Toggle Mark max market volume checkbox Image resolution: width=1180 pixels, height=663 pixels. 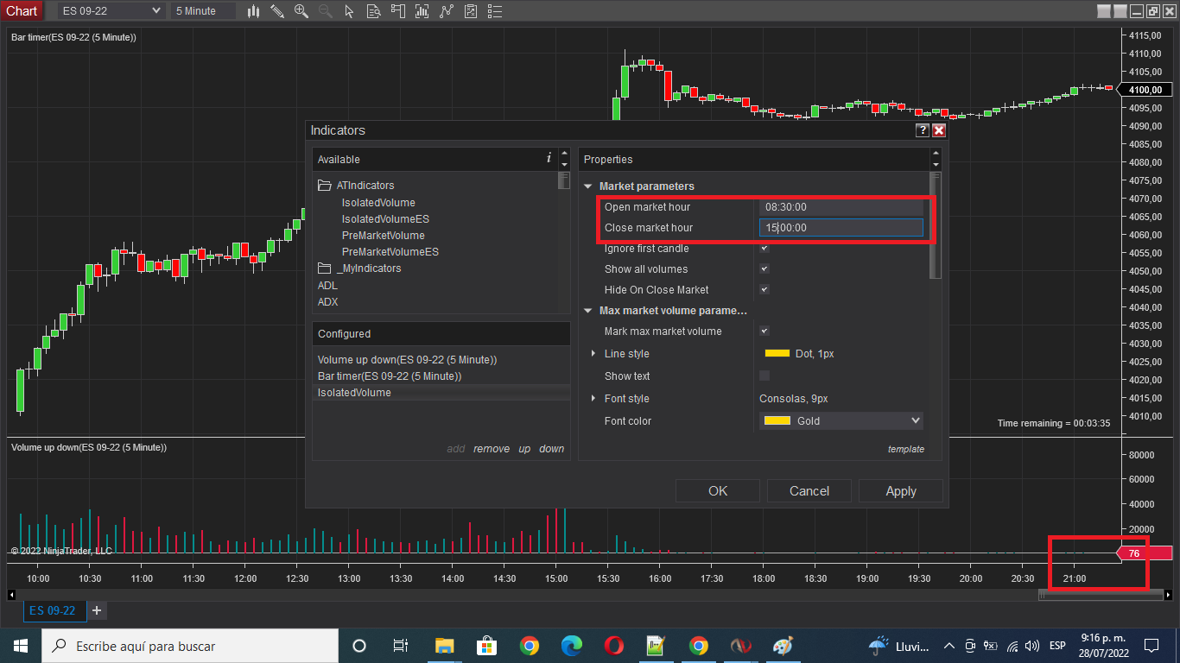pyautogui.click(x=764, y=331)
